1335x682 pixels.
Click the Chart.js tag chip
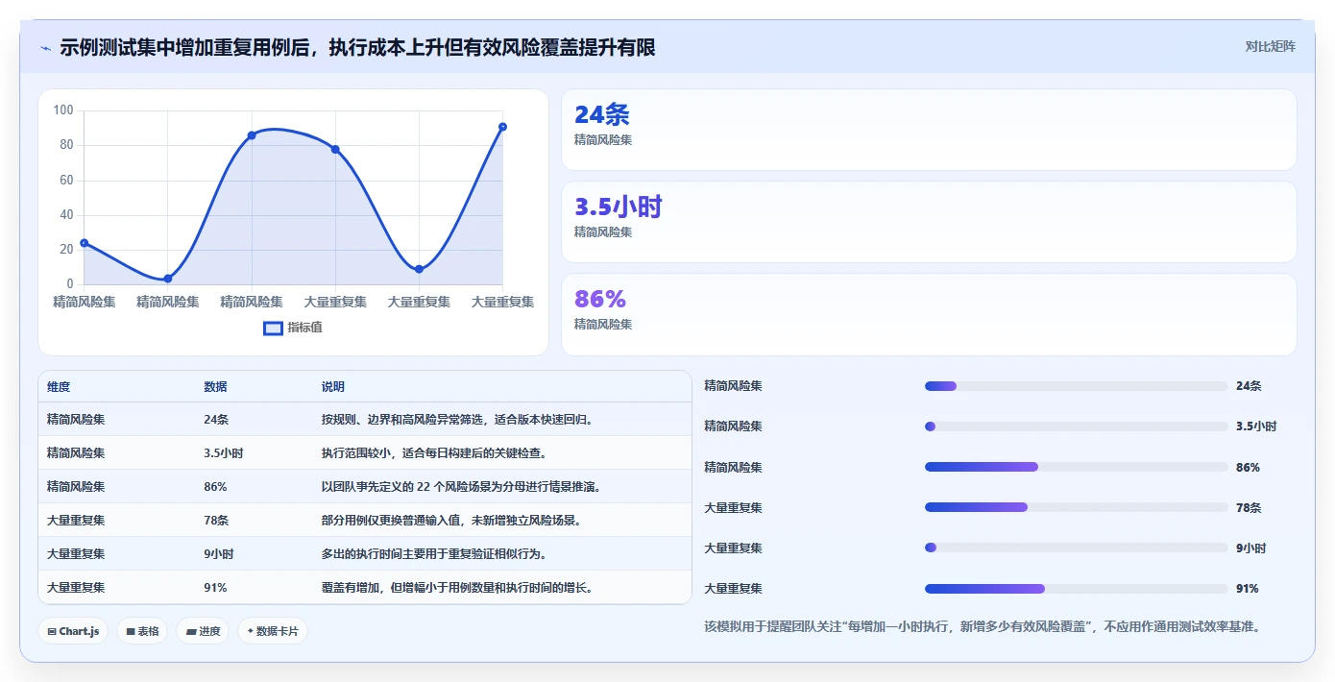[x=73, y=631]
